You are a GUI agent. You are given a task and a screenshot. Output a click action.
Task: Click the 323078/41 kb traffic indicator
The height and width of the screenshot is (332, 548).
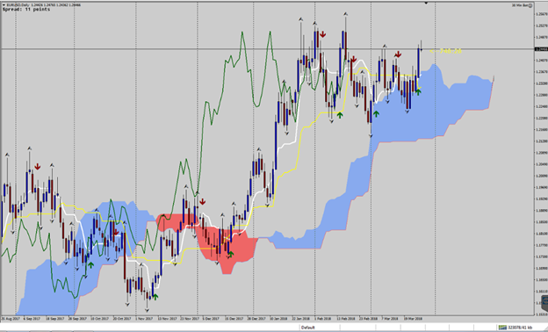click(521, 328)
